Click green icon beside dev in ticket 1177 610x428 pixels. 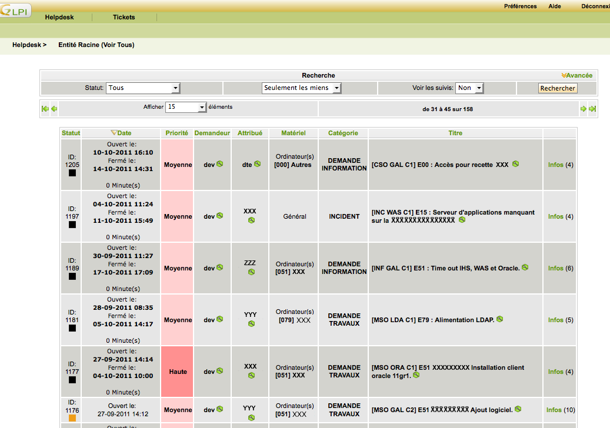coord(220,371)
